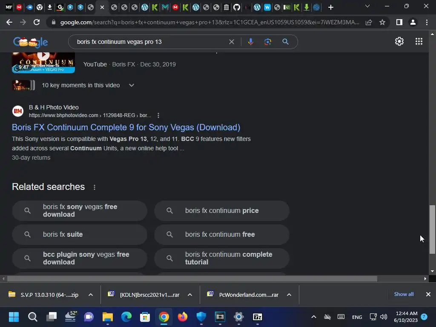Screen dimensions: 436x327
Task: Show hidden system tray icons
Action: pos(314,317)
